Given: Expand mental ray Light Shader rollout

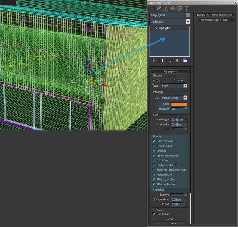Looking at the screenshot, I should click(x=215, y=20).
